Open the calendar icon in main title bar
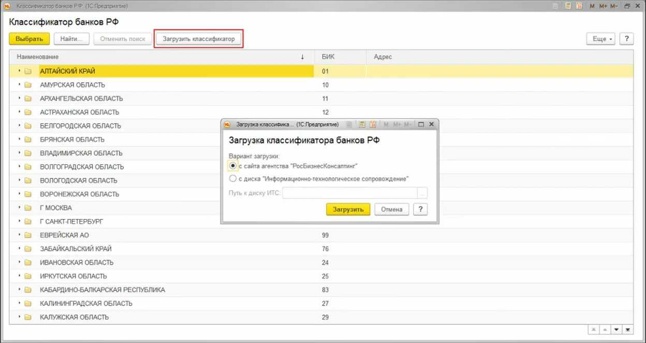 coord(579,6)
